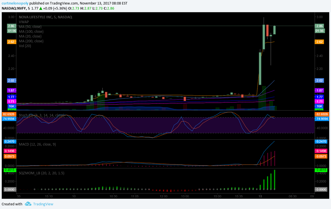331x209 pixels.
Task: Click the orange 2.62 tag on the right scale
Action: pos(319,42)
